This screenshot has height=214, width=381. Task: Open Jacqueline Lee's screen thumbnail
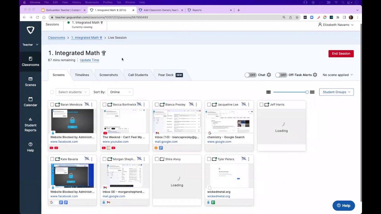pyautogui.click(x=229, y=121)
